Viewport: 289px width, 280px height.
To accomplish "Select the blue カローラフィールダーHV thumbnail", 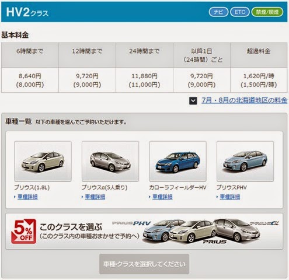I will coord(177,162).
